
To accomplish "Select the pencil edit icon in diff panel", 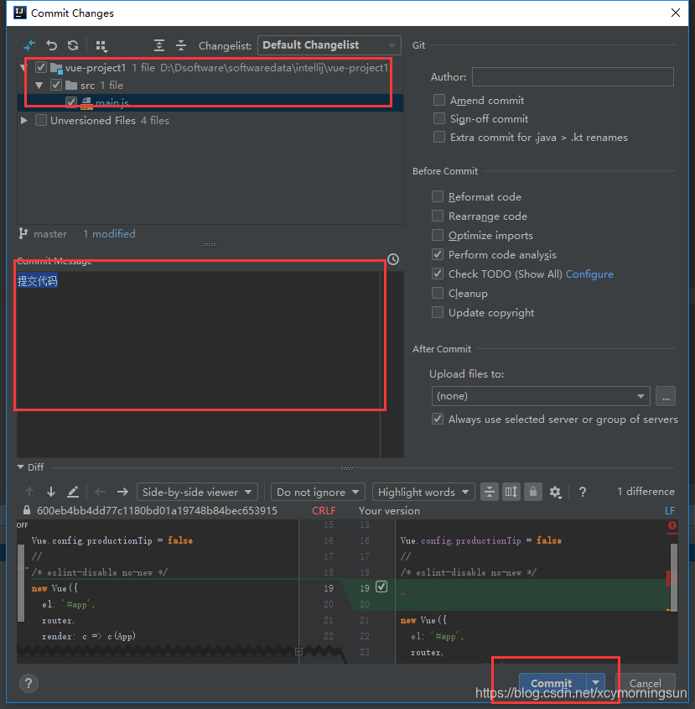I will (x=75, y=491).
